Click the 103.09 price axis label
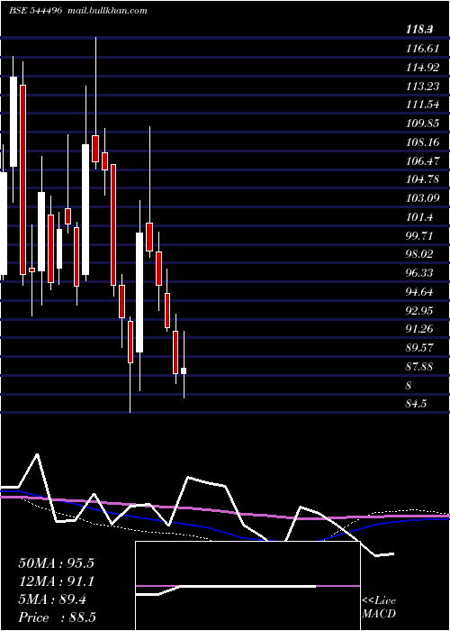The height and width of the screenshot is (631, 450). [x=422, y=198]
